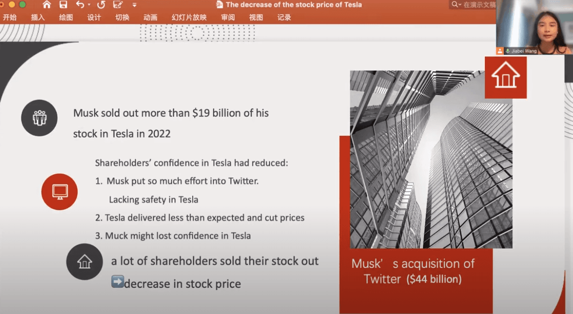Click the pen-and-slide icon in the quick access toolbar

pos(118,5)
